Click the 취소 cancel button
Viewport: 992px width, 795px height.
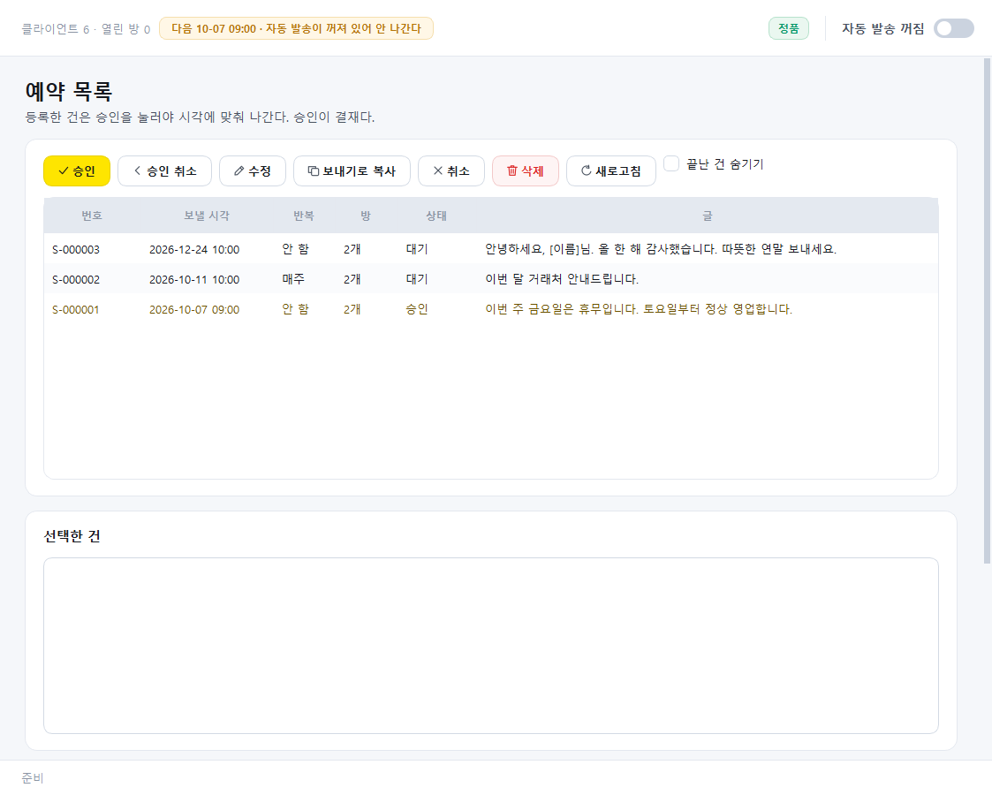(x=451, y=170)
